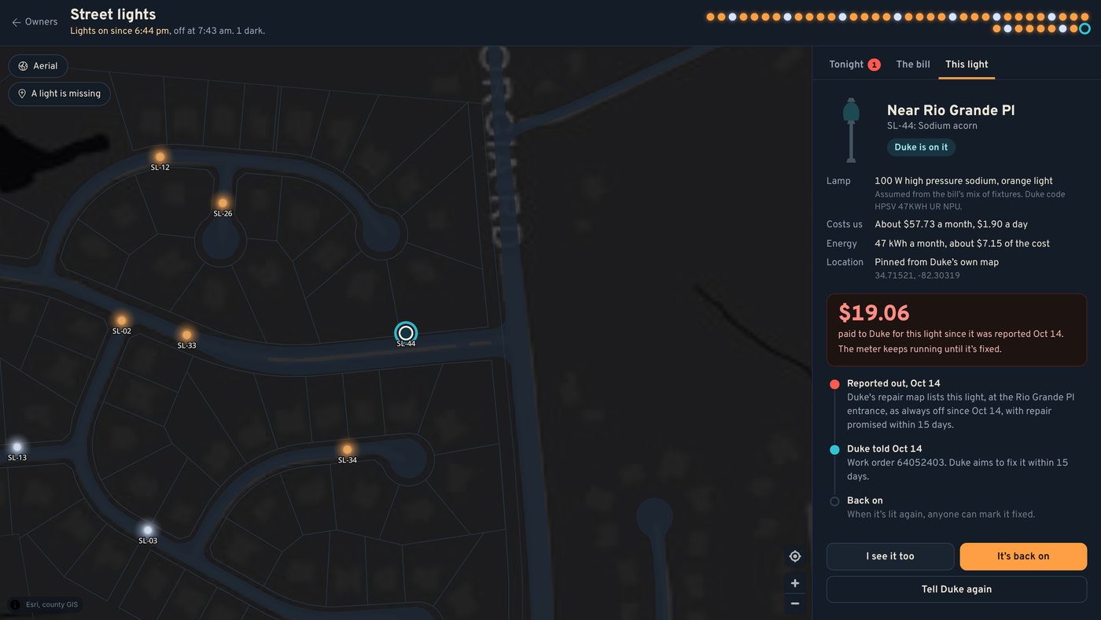Click the 'Work order 64052403' text

click(x=897, y=463)
